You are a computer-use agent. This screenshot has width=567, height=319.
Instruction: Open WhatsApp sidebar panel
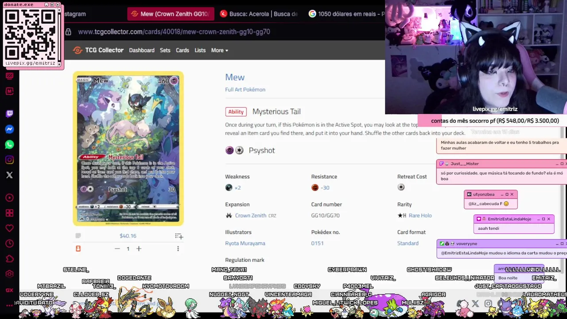tap(9, 144)
